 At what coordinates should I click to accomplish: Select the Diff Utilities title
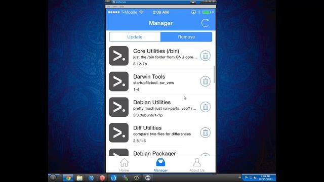147,128
